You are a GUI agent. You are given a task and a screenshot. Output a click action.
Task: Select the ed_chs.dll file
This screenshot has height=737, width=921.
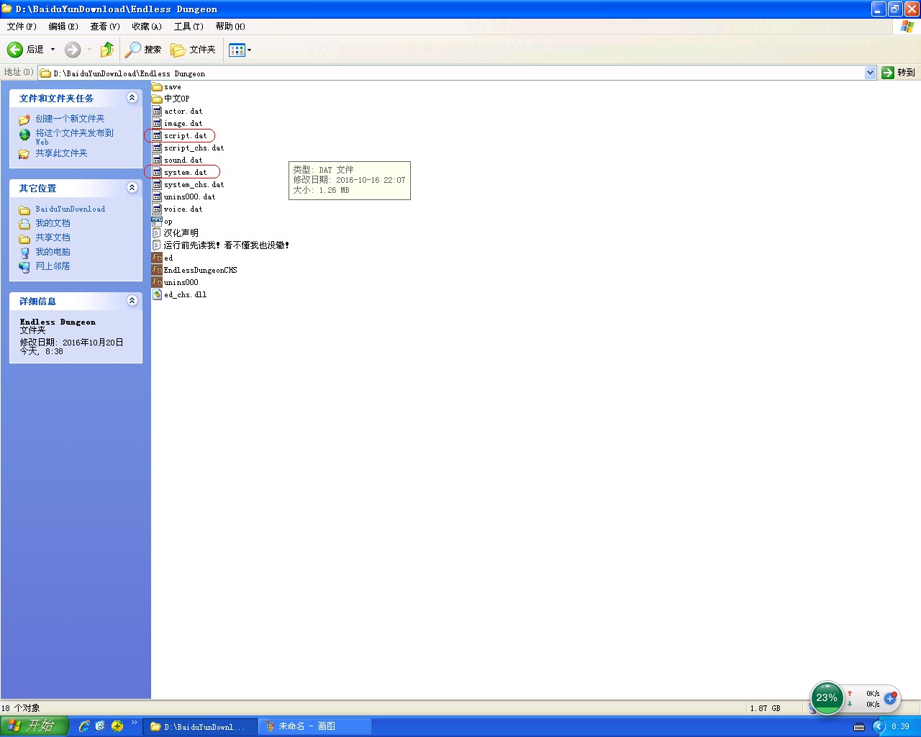coord(179,294)
